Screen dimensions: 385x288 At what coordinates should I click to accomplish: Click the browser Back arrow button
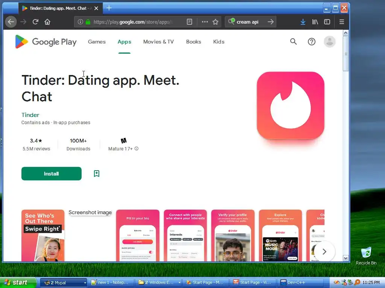[x=11, y=22]
